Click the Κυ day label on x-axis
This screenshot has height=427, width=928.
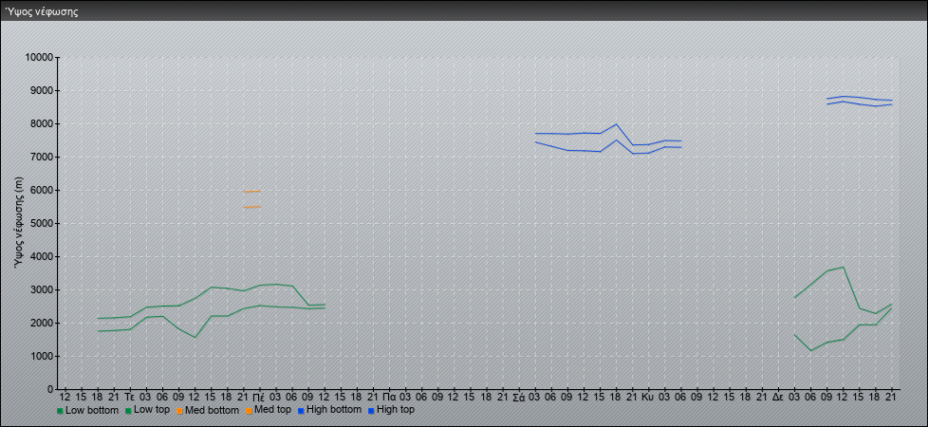point(648,397)
